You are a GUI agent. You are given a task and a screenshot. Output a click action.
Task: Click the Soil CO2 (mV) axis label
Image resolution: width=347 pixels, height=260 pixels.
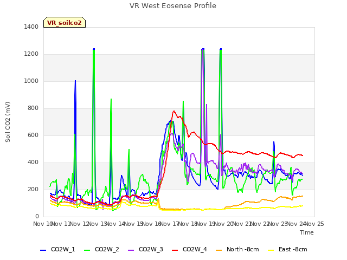click(x=8, y=122)
